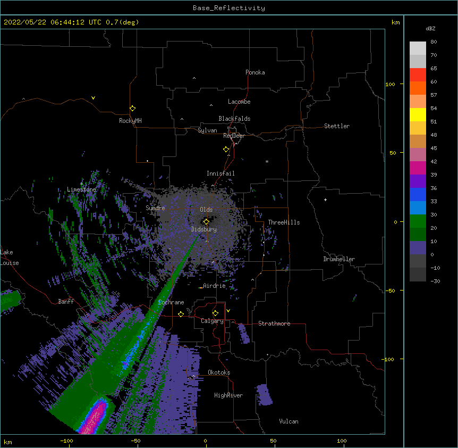This screenshot has height=448, width=458.
Task: Click the -50 tick on the bottom axis
Action: tap(135, 441)
